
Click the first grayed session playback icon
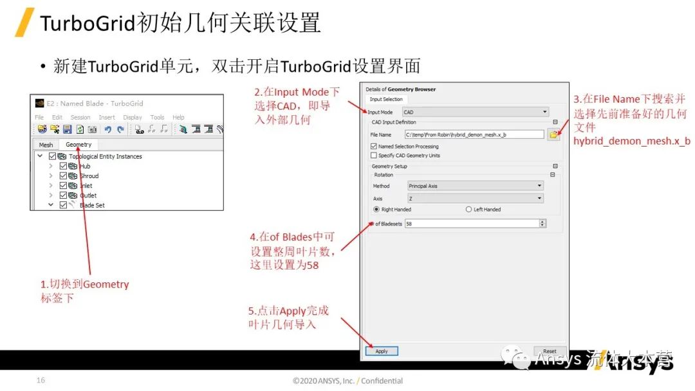152,129
